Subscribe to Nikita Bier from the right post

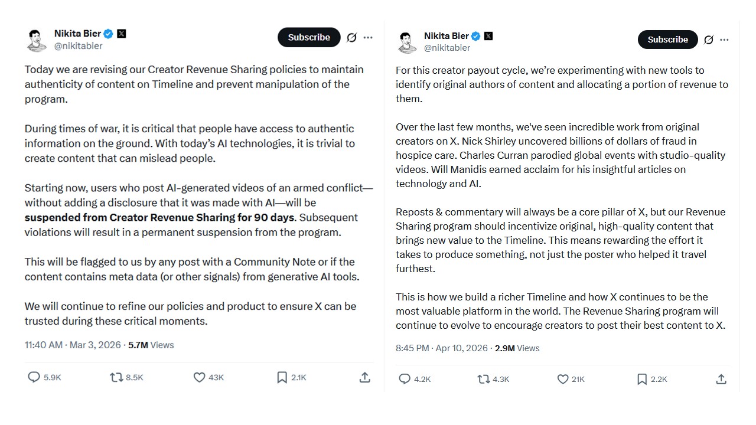coord(667,40)
